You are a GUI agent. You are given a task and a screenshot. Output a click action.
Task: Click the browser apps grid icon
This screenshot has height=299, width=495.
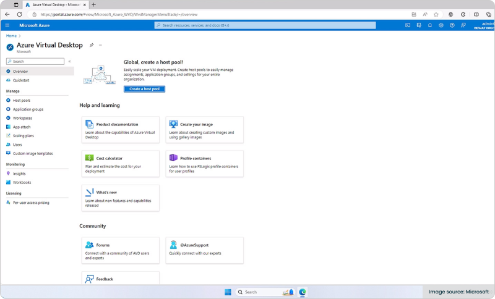point(414,14)
